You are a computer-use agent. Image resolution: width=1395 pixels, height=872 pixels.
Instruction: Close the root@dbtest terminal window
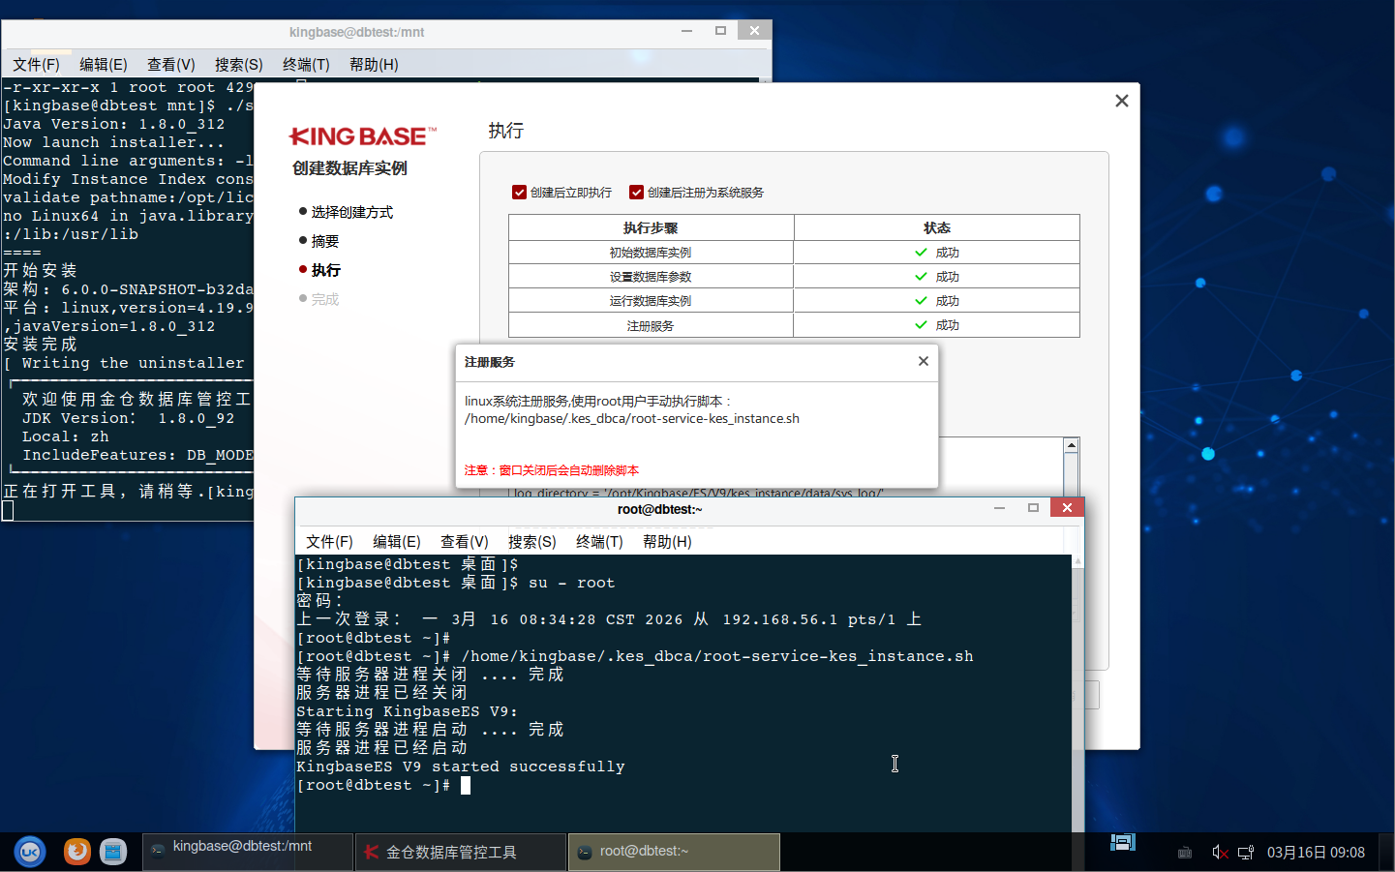pyautogui.click(x=1067, y=508)
